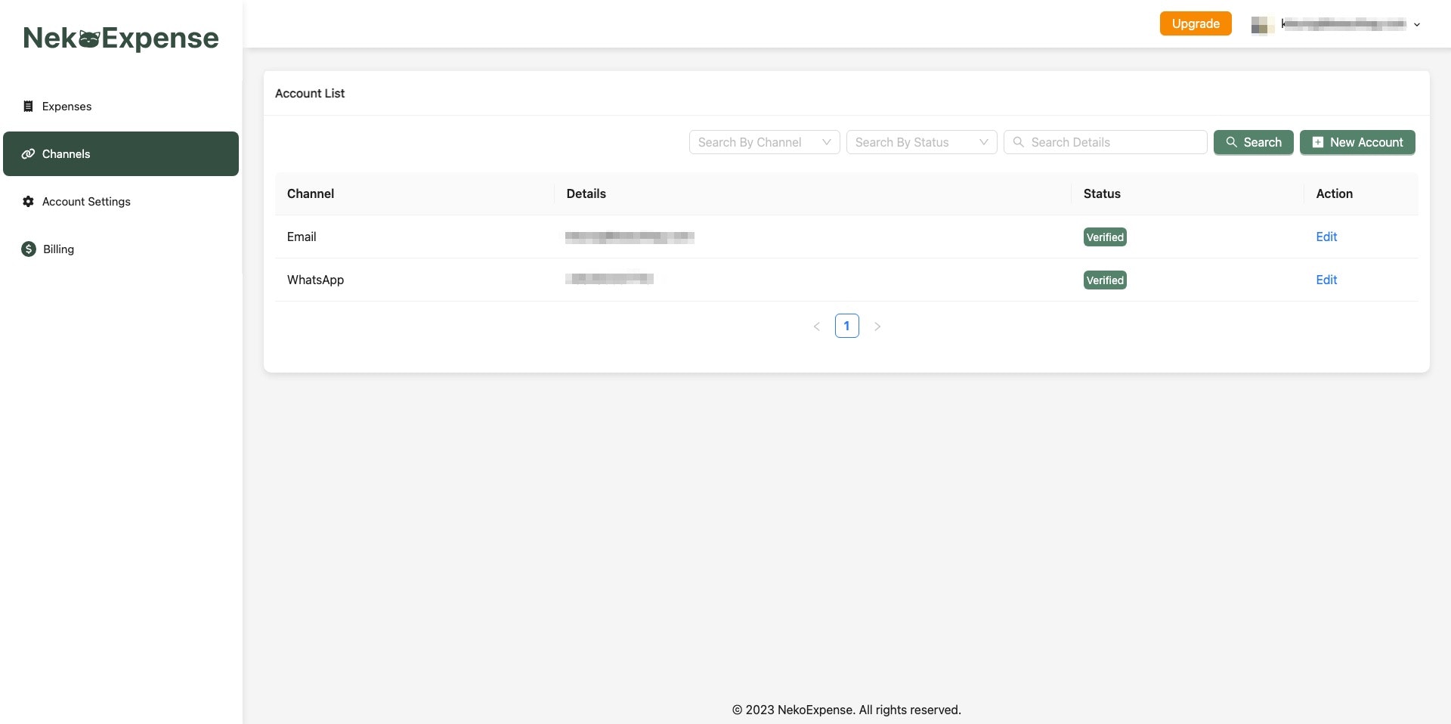Click the next page arrow

pyautogui.click(x=877, y=326)
